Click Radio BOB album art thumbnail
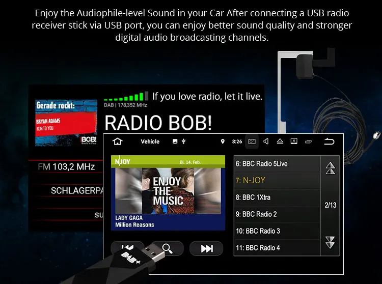Viewport: 382px width, 284px height. coord(66,123)
